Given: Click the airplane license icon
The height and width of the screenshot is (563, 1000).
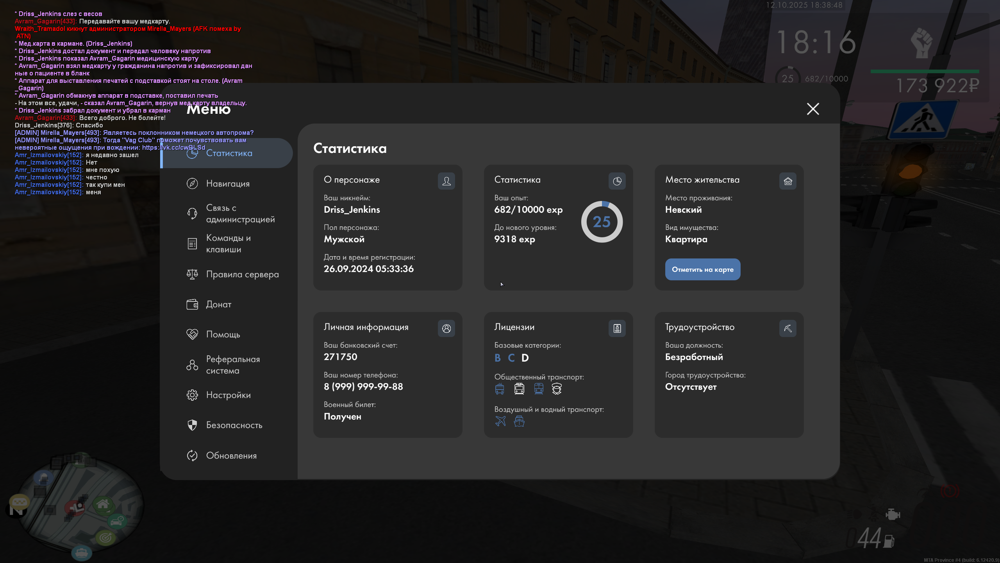Looking at the screenshot, I should point(500,421).
